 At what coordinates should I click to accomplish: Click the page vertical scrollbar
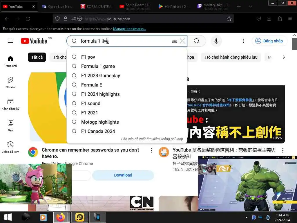[x=294, y=44]
